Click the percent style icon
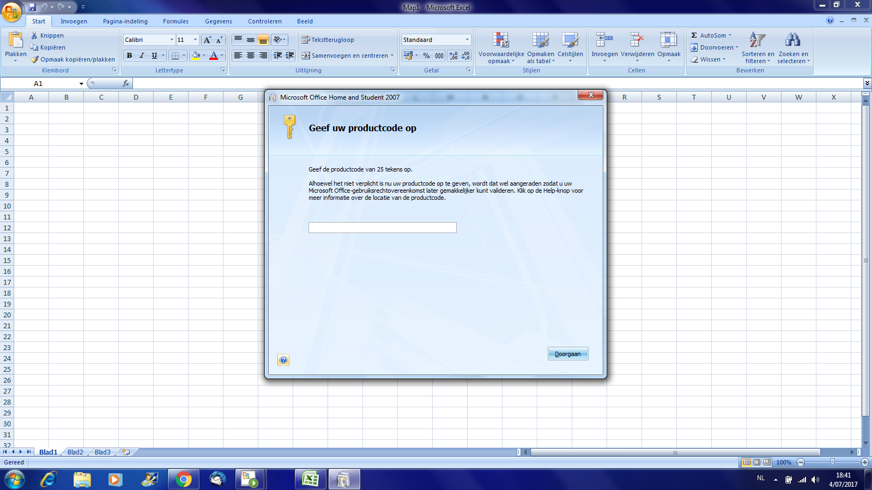The height and width of the screenshot is (490, 872). pyautogui.click(x=426, y=56)
